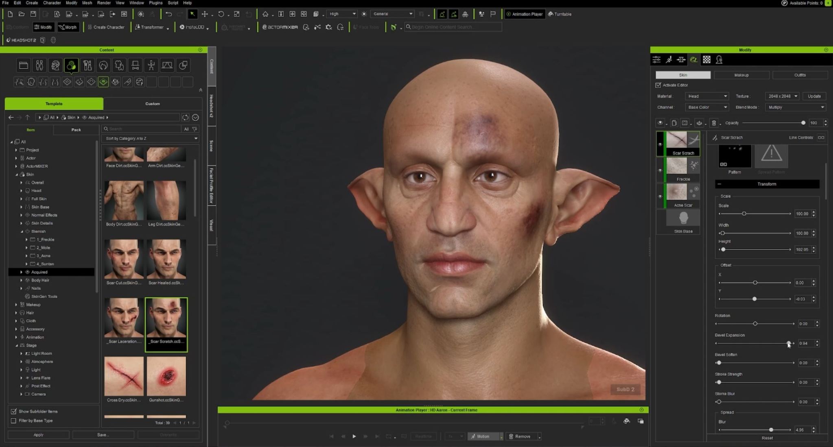This screenshot has height=447, width=833.
Task: Open the Plugins menu
Action: [x=155, y=3]
